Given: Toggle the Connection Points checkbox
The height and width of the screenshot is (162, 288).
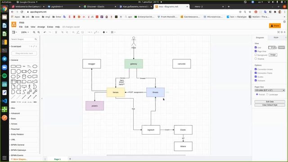Looking at the screenshot, I should point(256,73).
